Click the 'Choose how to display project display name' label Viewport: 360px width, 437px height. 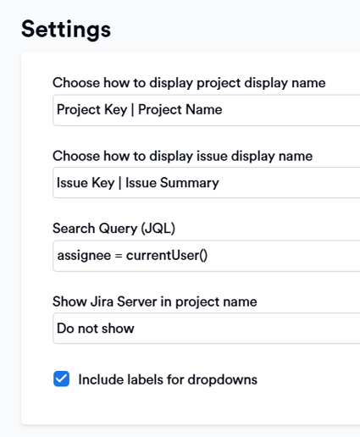[189, 83]
